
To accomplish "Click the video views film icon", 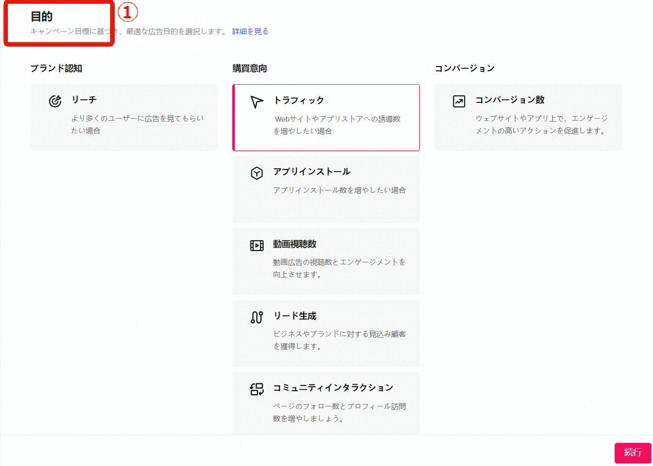I will [x=257, y=245].
